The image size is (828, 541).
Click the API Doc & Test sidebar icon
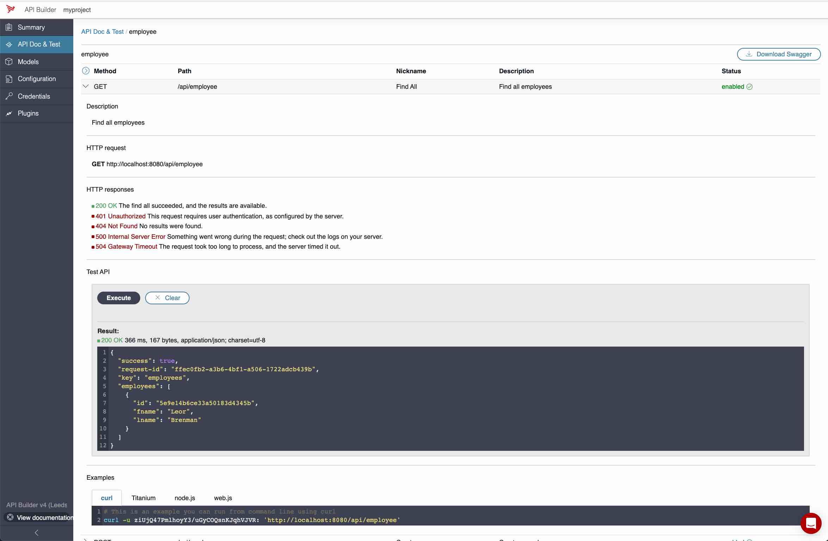pos(9,44)
